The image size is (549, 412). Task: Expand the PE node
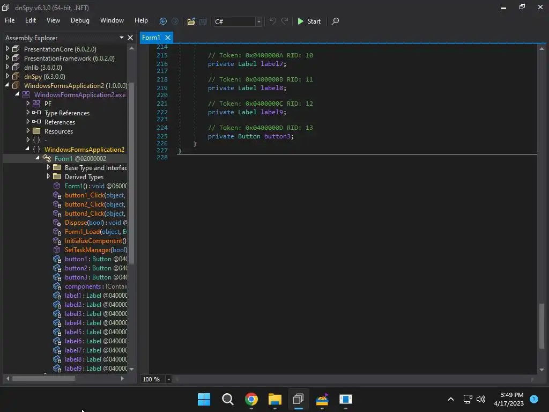(28, 104)
